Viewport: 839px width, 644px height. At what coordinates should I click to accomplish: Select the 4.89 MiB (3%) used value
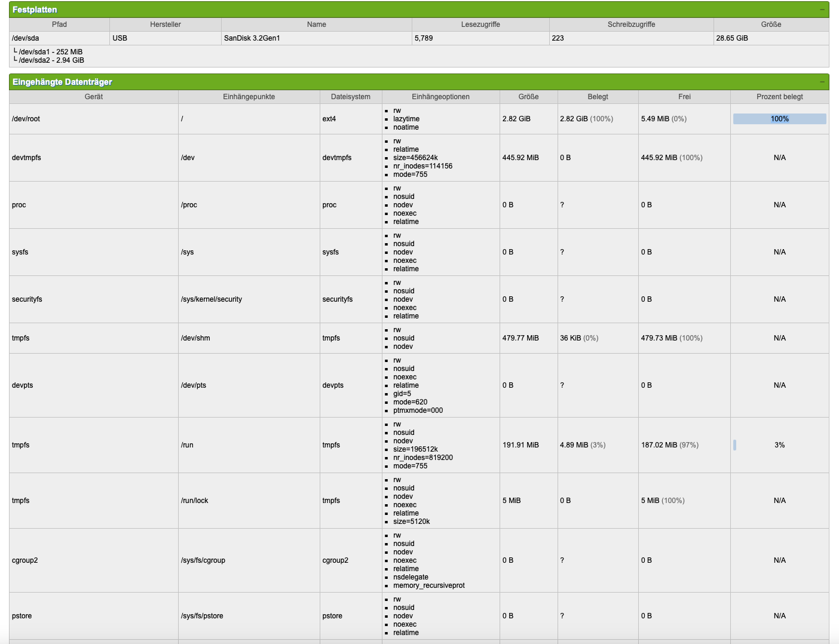coord(583,445)
